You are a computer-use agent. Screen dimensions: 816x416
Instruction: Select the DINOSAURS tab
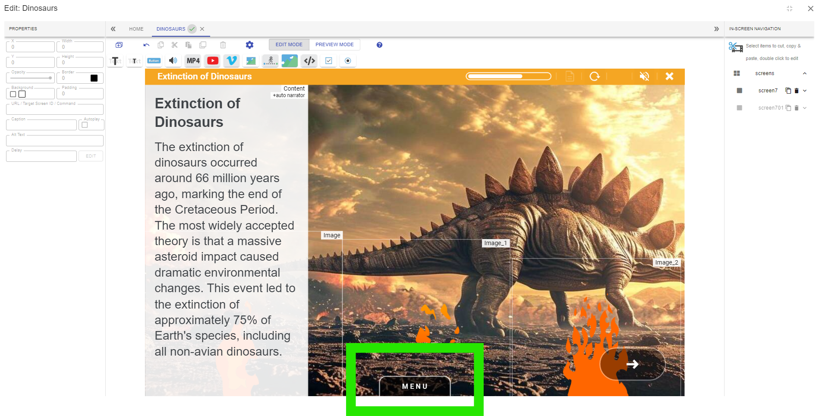[x=171, y=29]
